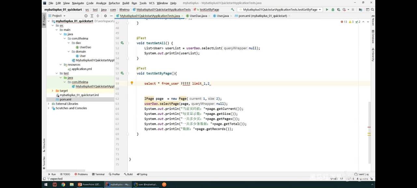The height and width of the screenshot is (188, 417).
Task: Open the TODO tool window
Action: [65, 174]
